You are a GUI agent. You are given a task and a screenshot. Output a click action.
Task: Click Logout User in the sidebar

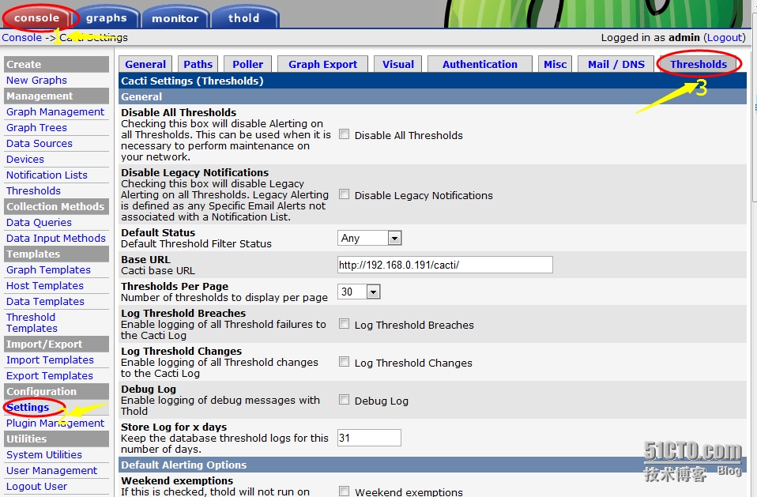click(x=36, y=487)
